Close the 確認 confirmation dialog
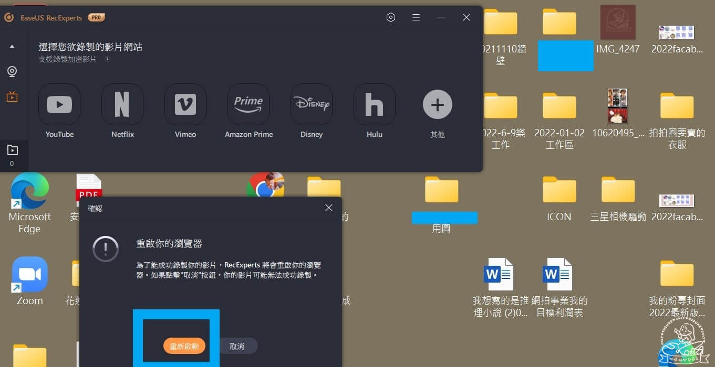Viewport: 715px width, 367px height. pos(329,208)
